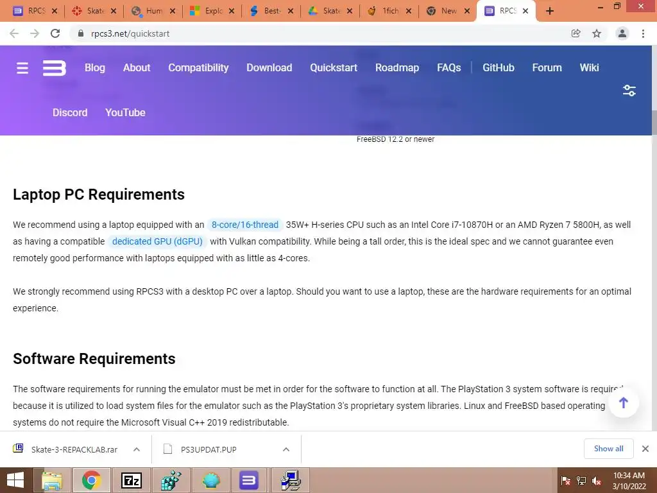Select Quickstart in the nav bar
Viewport: 657px width, 493px height.
coord(334,67)
